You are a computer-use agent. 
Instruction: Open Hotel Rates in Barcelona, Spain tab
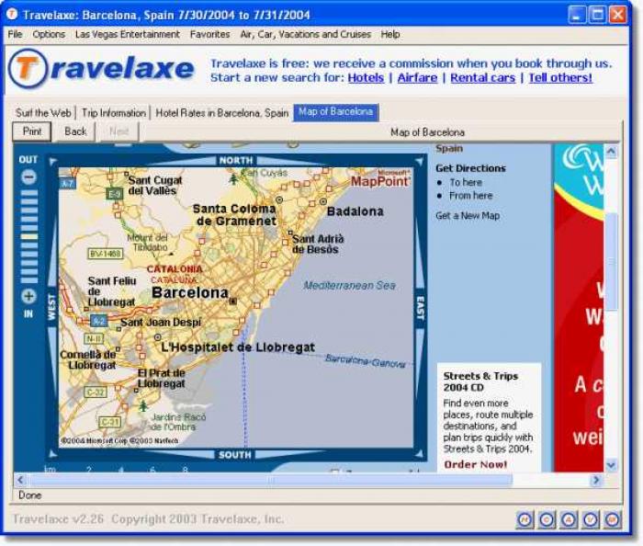(x=222, y=112)
